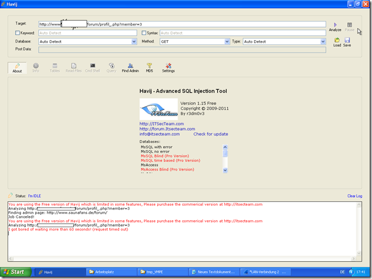Select 'MsAccess Blind (Pro Version)' entry
Screen dimensions: 372x279
[168, 169]
